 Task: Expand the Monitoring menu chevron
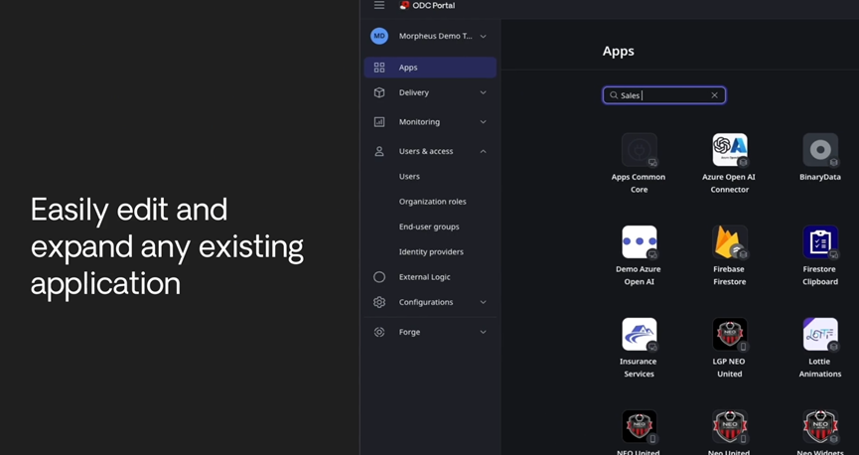coord(484,122)
